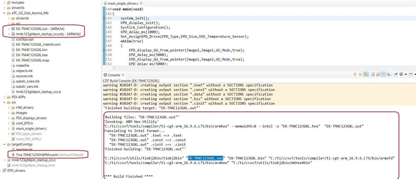Click Tiva TM4C123GH6PM.ccxml target config icon
The width and height of the screenshot is (416, 179).
pos(13,154)
